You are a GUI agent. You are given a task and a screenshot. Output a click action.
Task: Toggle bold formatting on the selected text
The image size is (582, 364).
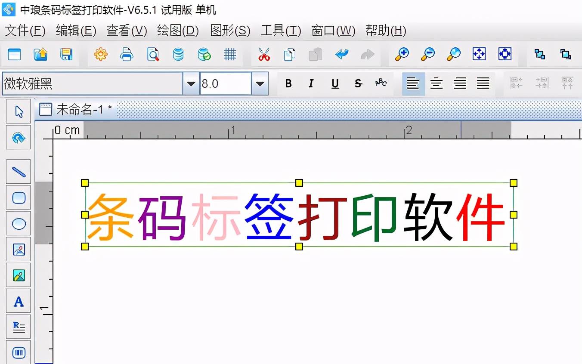pos(288,83)
